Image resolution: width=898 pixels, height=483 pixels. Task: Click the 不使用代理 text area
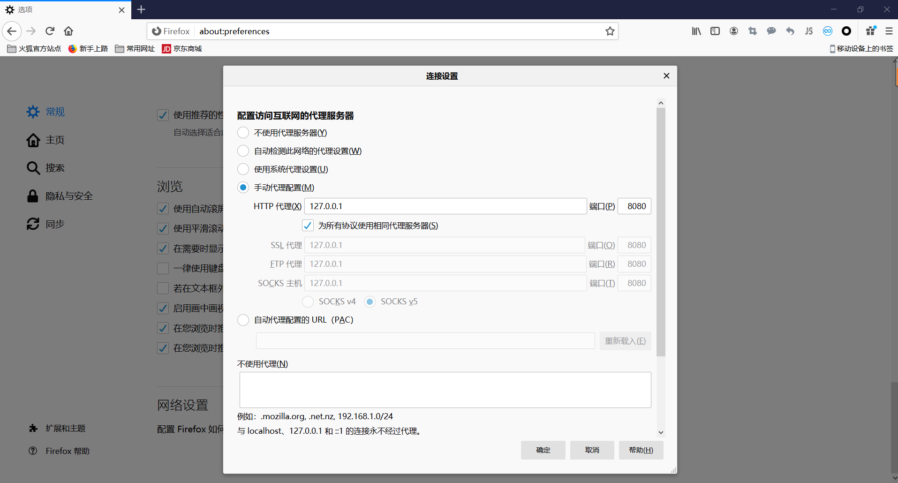click(445, 390)
